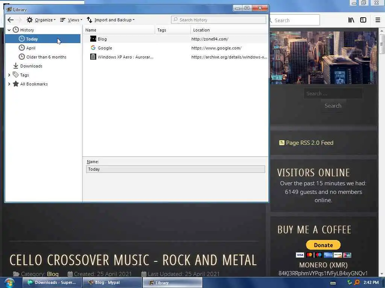This screenshot has width=385, height=288.
Task: Click the green network tray icon
Action: pos(349,282)
